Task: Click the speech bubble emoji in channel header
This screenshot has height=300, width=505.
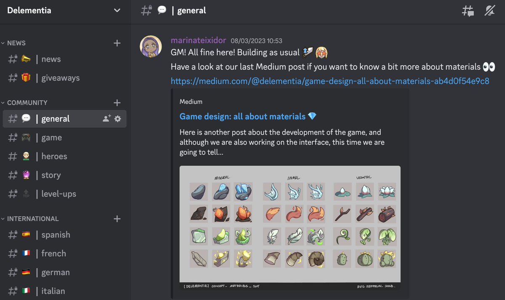Action: coord(162,11)
